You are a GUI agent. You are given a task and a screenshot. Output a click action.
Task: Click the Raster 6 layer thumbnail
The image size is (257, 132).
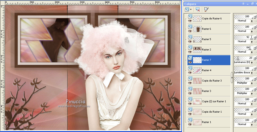coord(197,29)
